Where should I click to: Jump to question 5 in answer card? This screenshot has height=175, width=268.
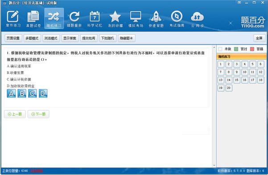253,64
